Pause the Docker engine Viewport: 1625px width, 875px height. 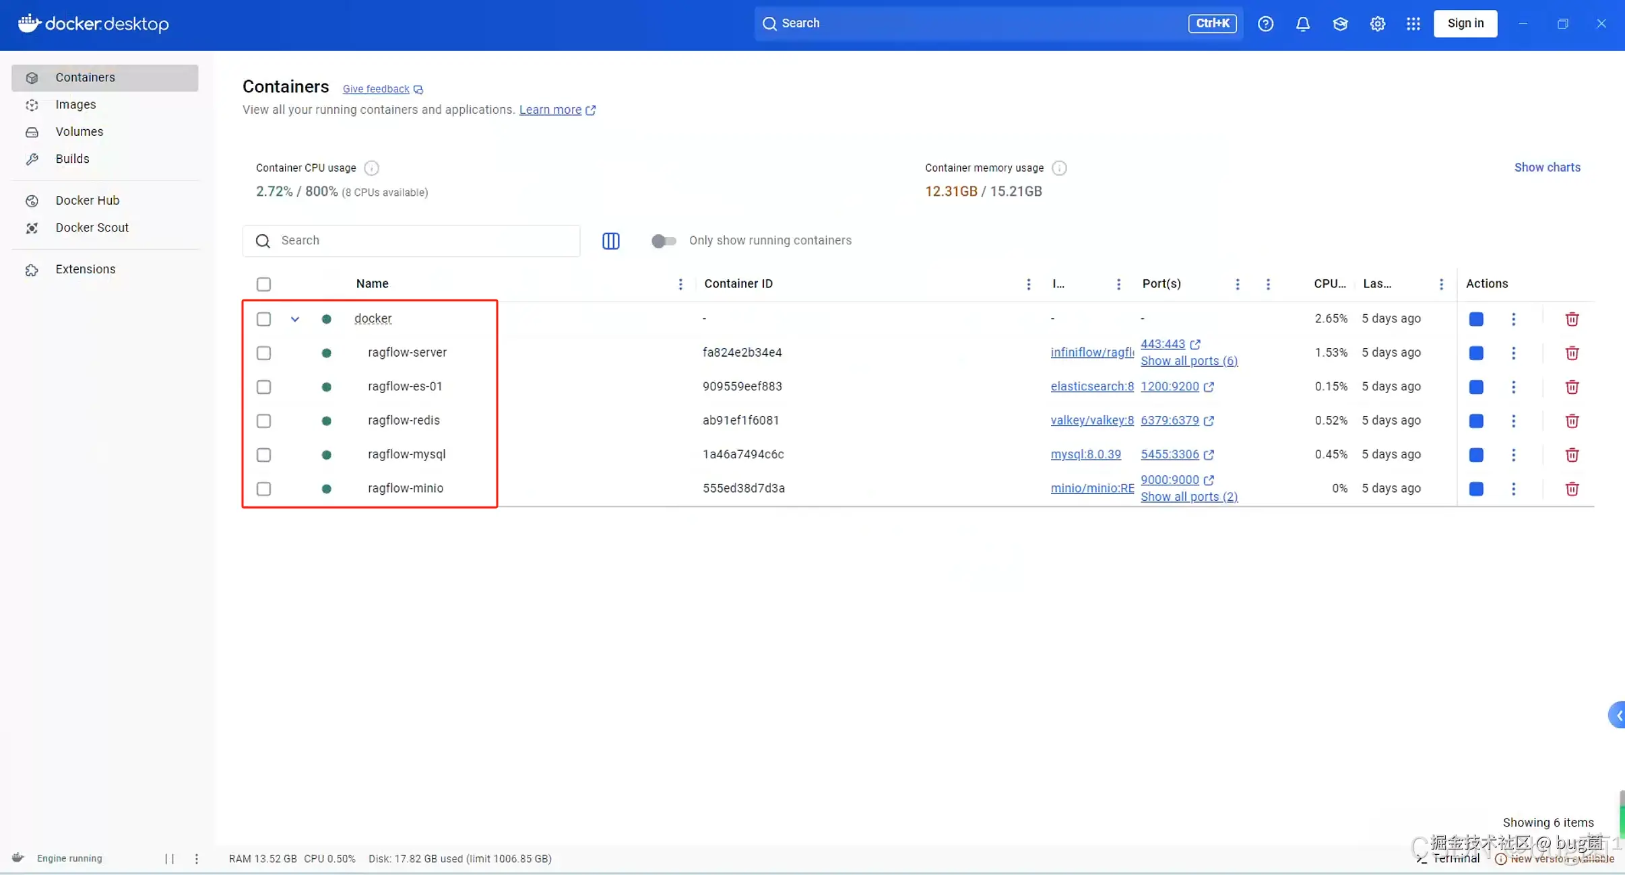169,858
